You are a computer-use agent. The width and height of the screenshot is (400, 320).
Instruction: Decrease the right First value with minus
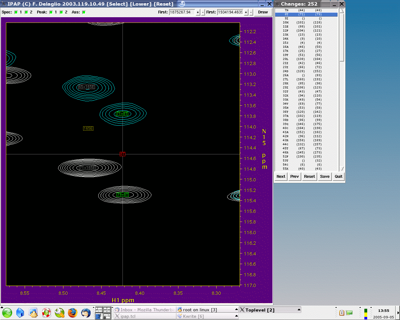pos(251,12)
